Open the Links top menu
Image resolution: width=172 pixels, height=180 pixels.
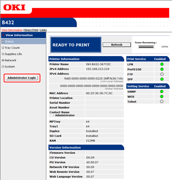pyautogui.click(x=43, y=30)
